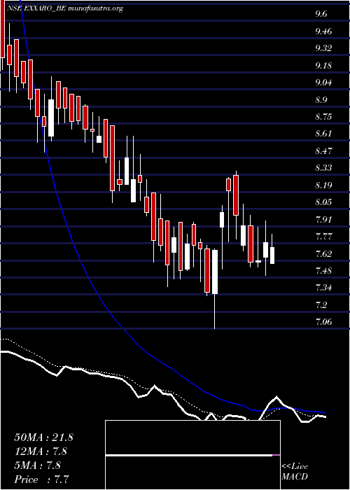Image resolution: width=350 pixels, height=490 pixels.
Task: Click the <<Live MACD label
Action: 295,472
